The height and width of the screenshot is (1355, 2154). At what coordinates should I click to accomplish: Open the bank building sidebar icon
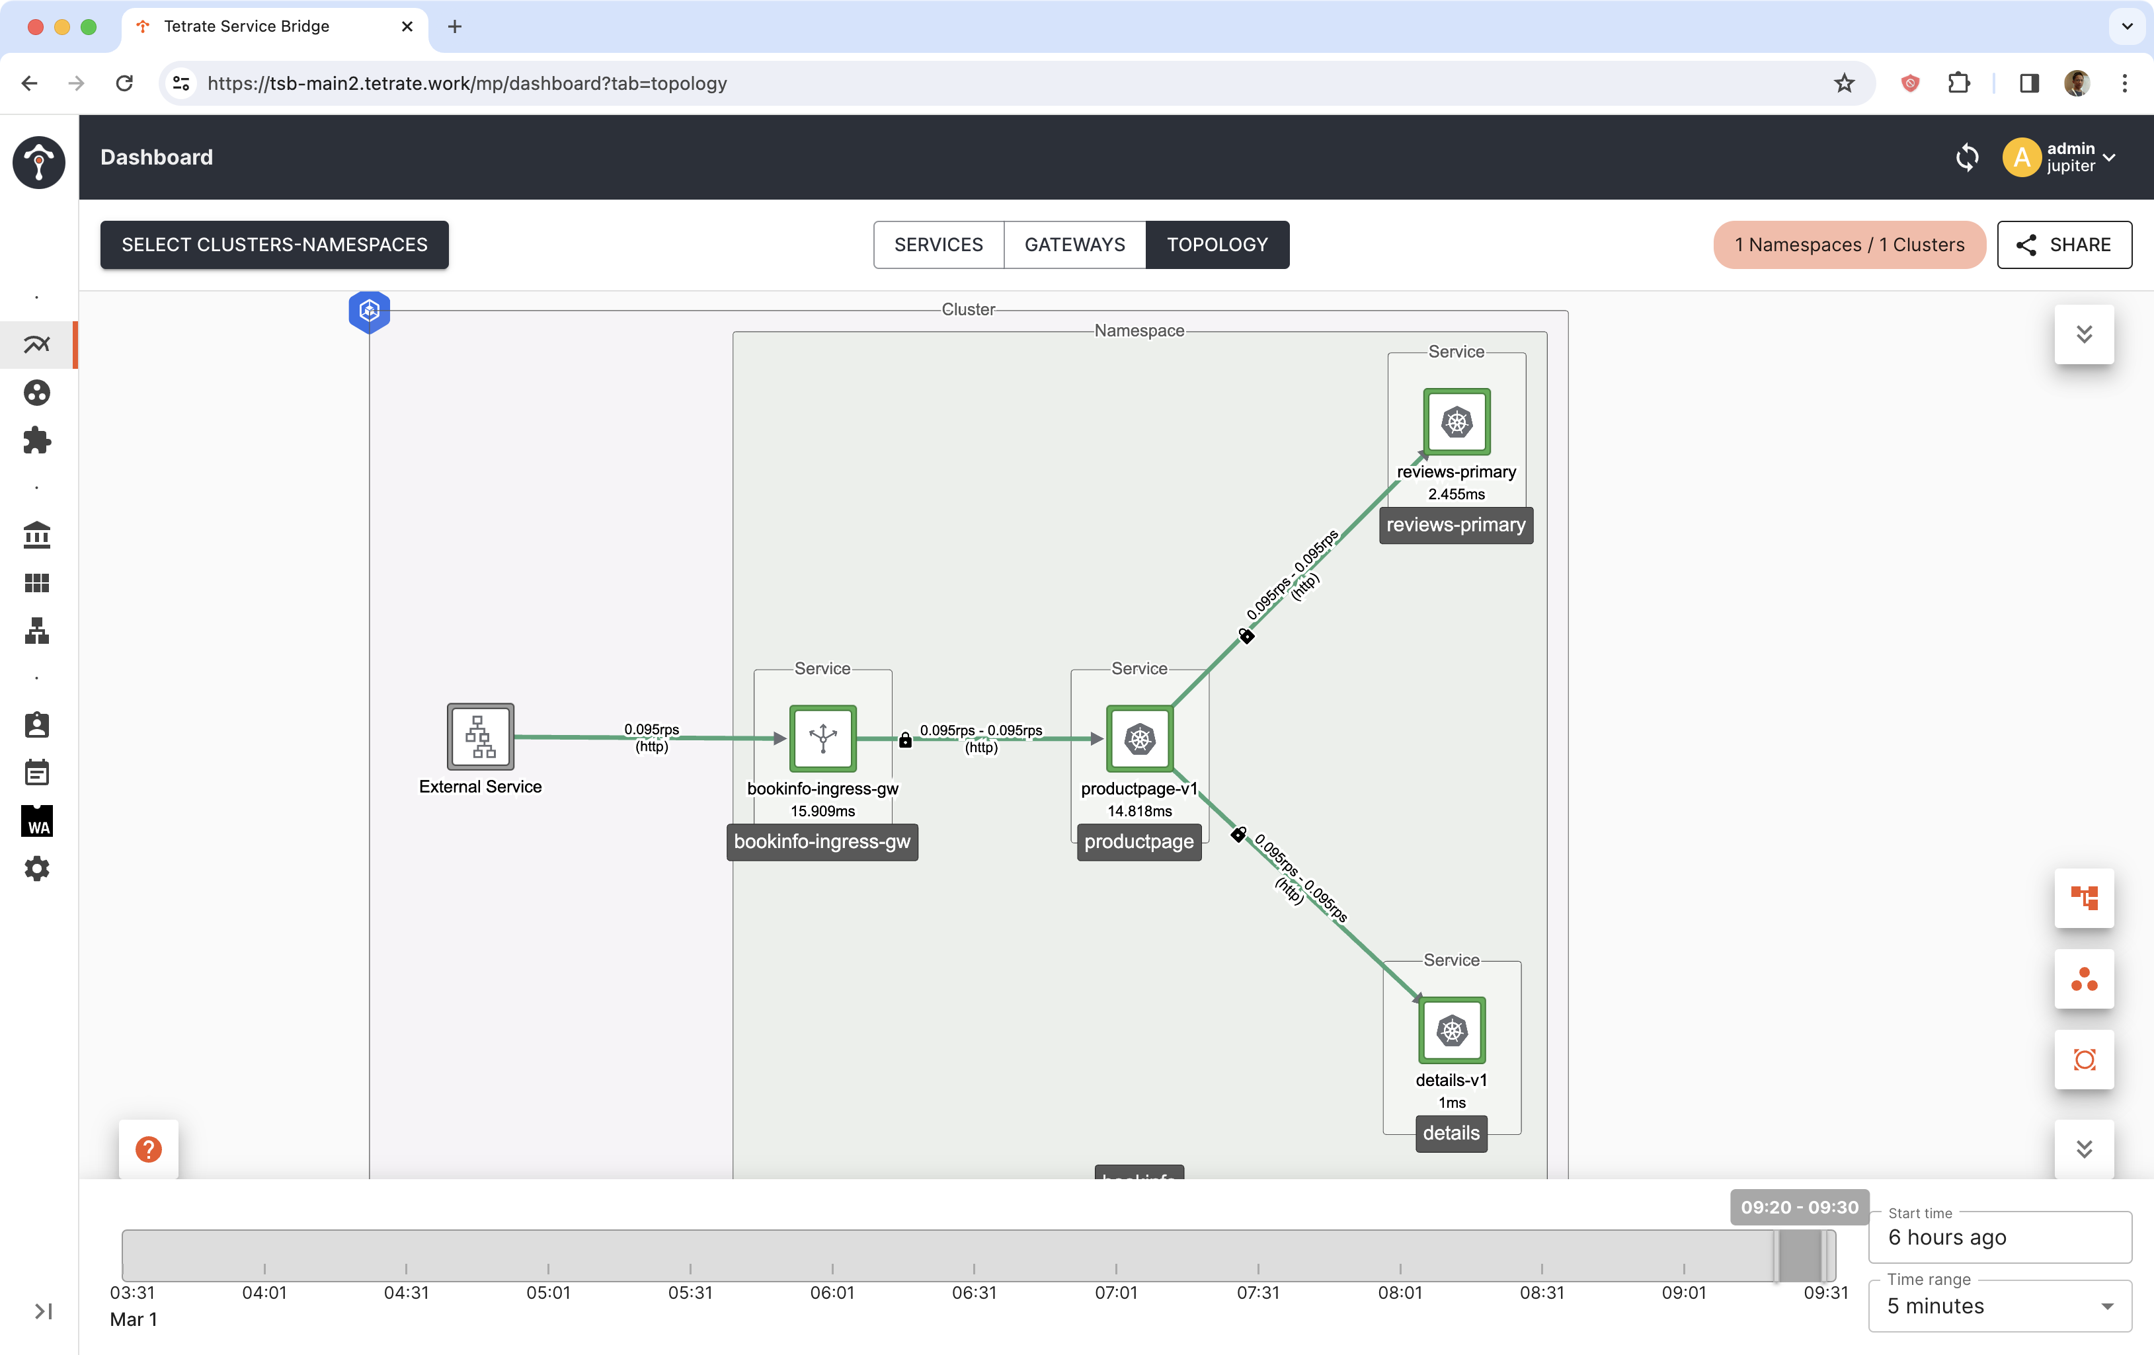click(36, 535)
